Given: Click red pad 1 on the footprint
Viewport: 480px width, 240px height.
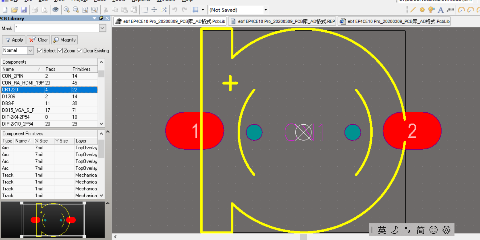Looking at the screenshot, I should [x=195, y=131].
